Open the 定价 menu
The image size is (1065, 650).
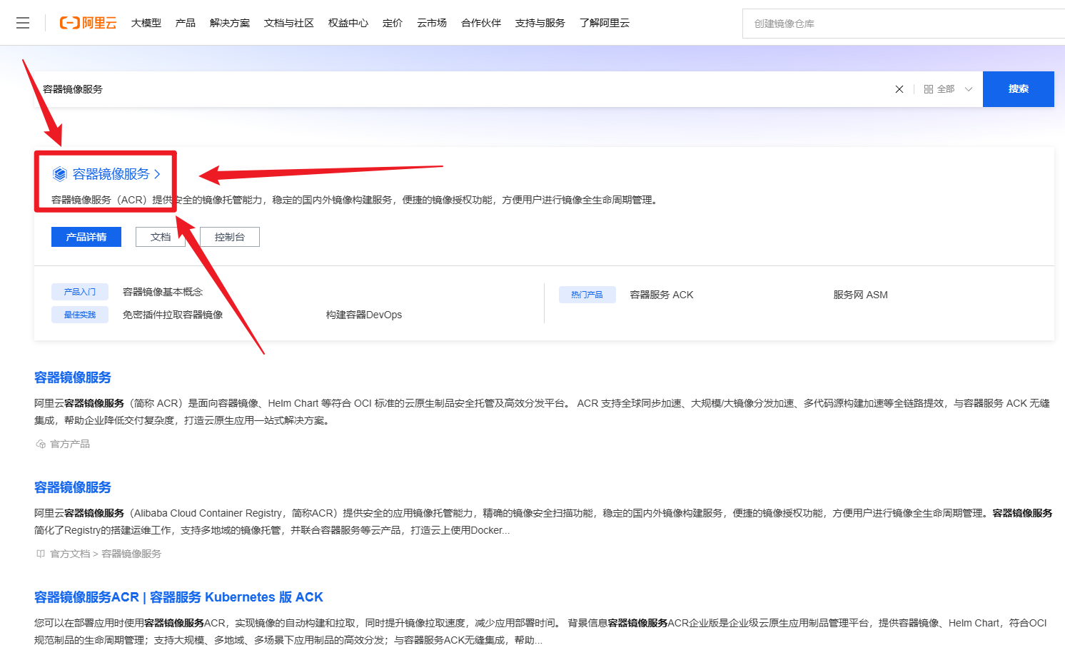click(393, 23)
